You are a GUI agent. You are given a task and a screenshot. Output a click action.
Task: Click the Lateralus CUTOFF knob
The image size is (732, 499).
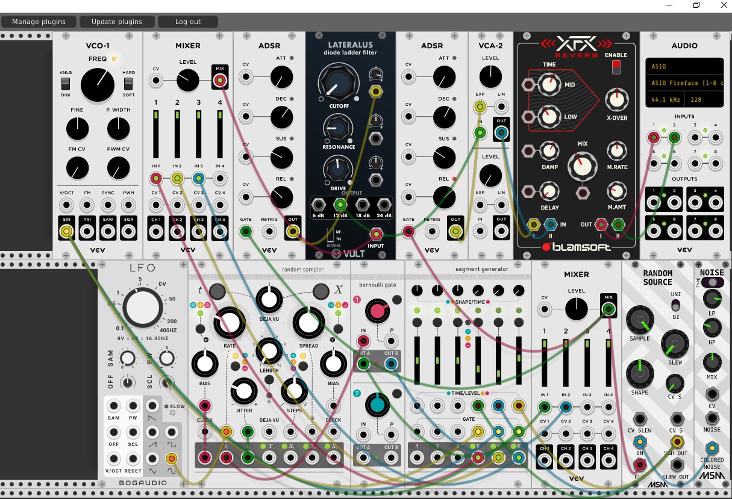coord(337,84)
